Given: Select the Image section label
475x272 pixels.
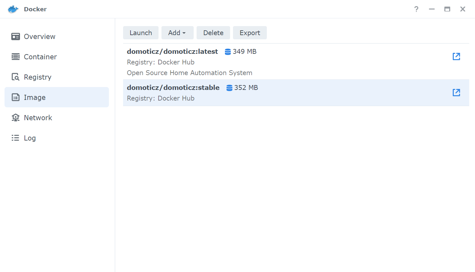Looking at the screenshot, I should tap(35, 97).
